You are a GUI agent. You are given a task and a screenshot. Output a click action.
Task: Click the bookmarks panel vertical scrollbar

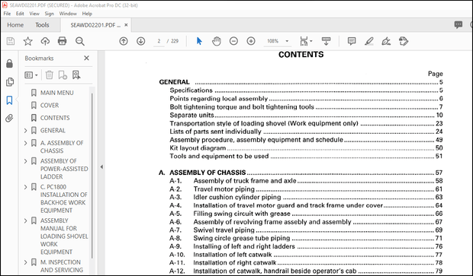click(92, 176)
